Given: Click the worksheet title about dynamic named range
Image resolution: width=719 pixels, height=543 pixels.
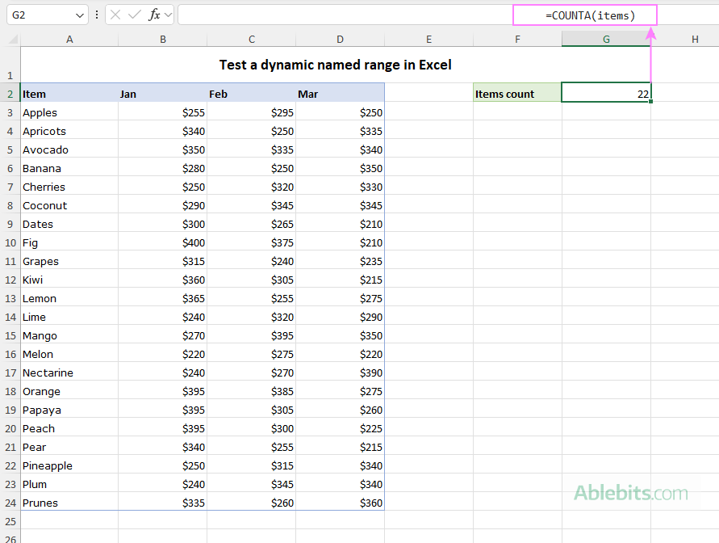Looking at the screenshot, I should (335, 65).
